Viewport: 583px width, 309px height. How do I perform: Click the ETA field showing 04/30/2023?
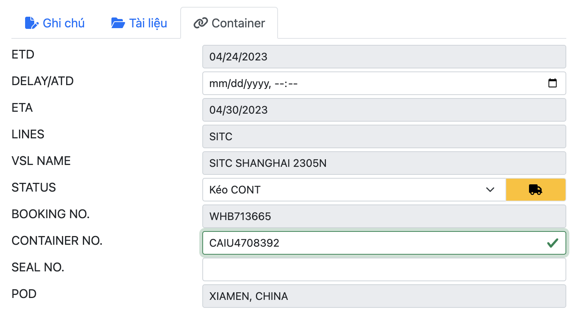click(384, 110)
